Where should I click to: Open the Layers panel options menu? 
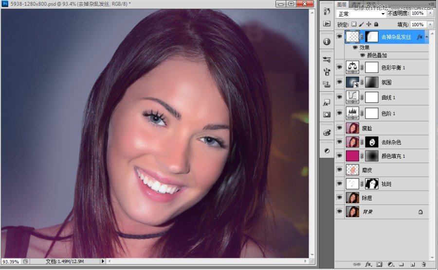431,4
